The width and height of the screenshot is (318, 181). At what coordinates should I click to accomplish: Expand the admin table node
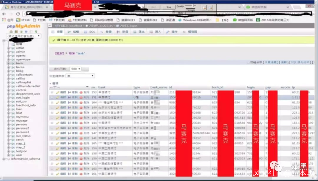[x=9, y=52]
